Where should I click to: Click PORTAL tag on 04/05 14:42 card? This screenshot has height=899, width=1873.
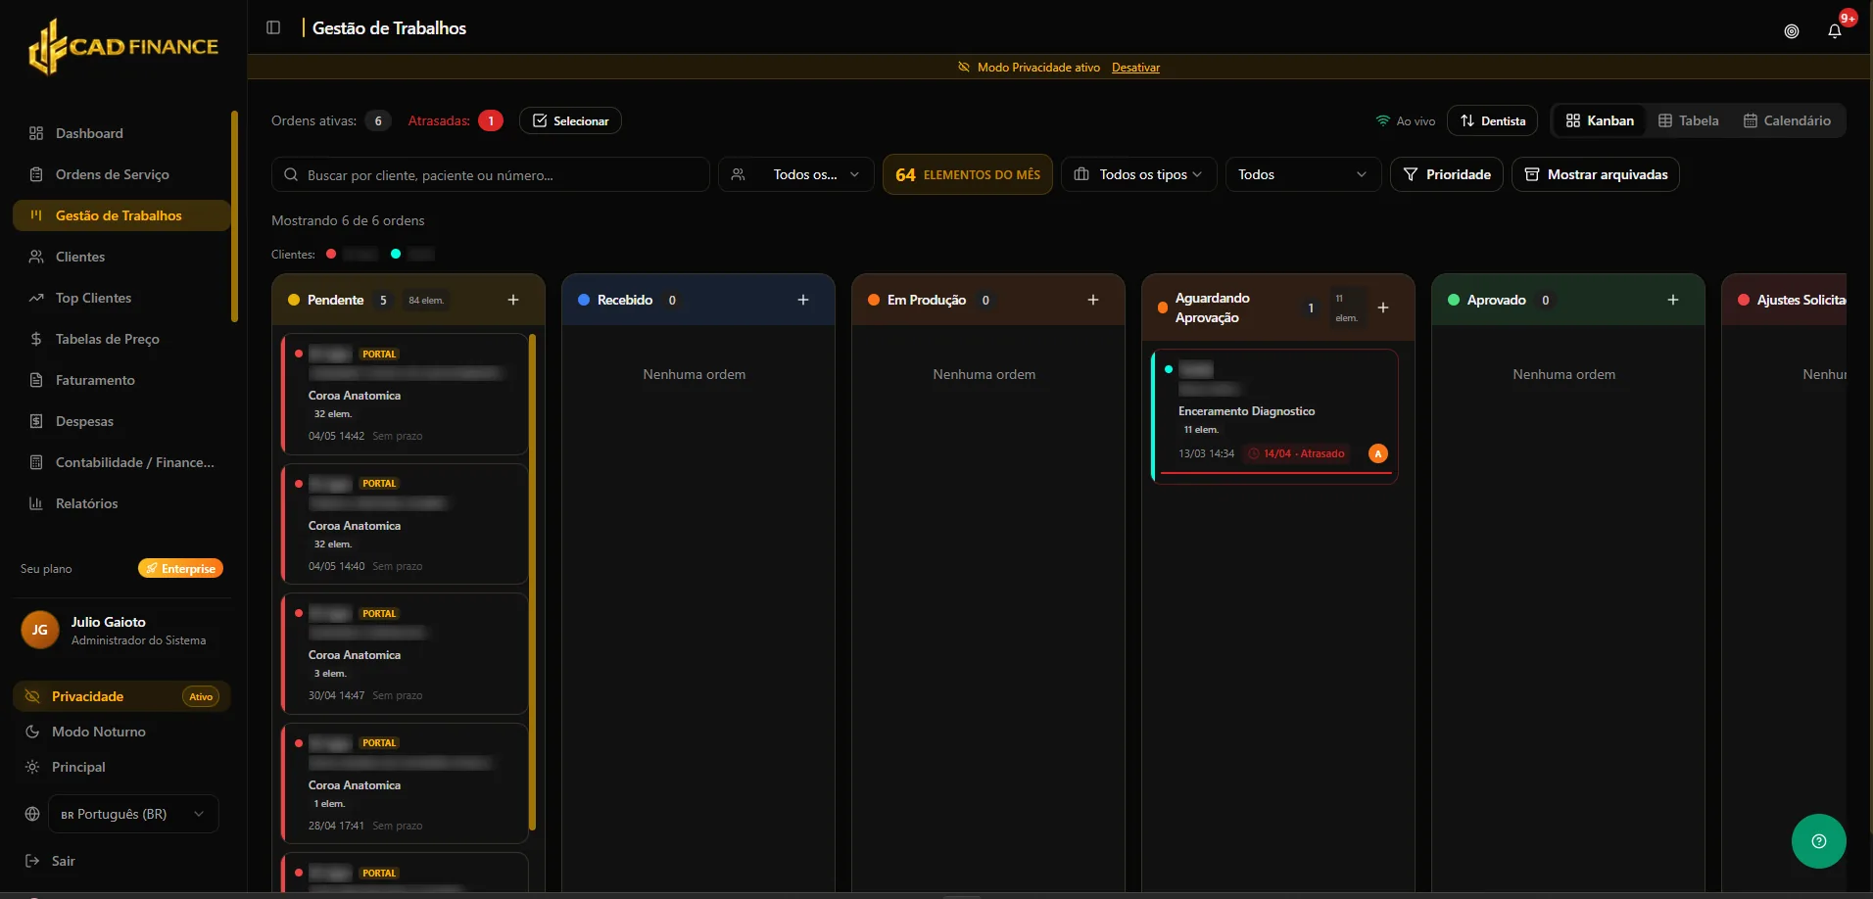tap(379, 355)
